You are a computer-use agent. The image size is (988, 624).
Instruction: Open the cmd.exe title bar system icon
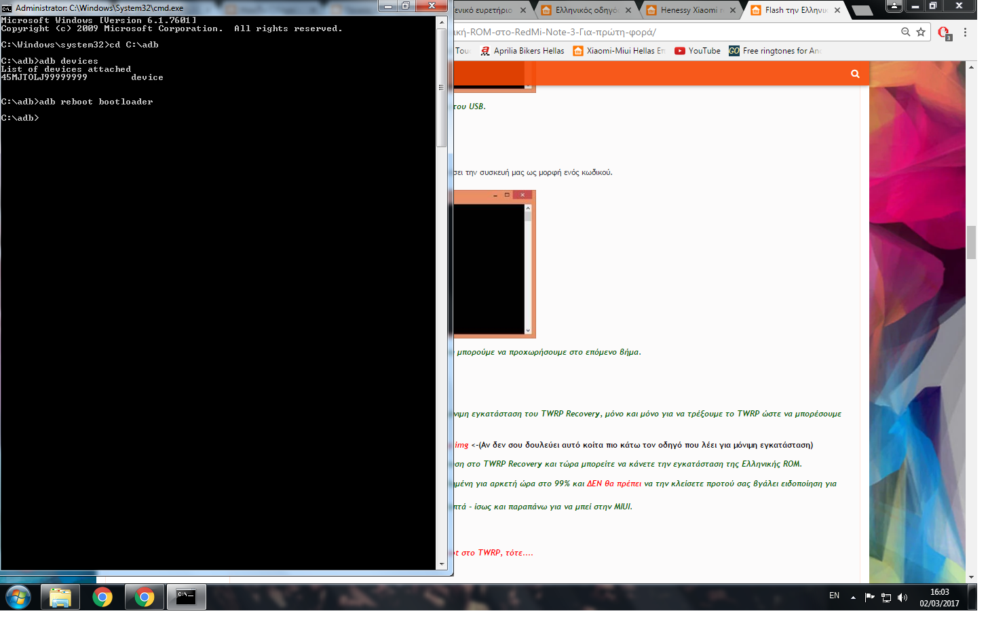click(7, 8)
